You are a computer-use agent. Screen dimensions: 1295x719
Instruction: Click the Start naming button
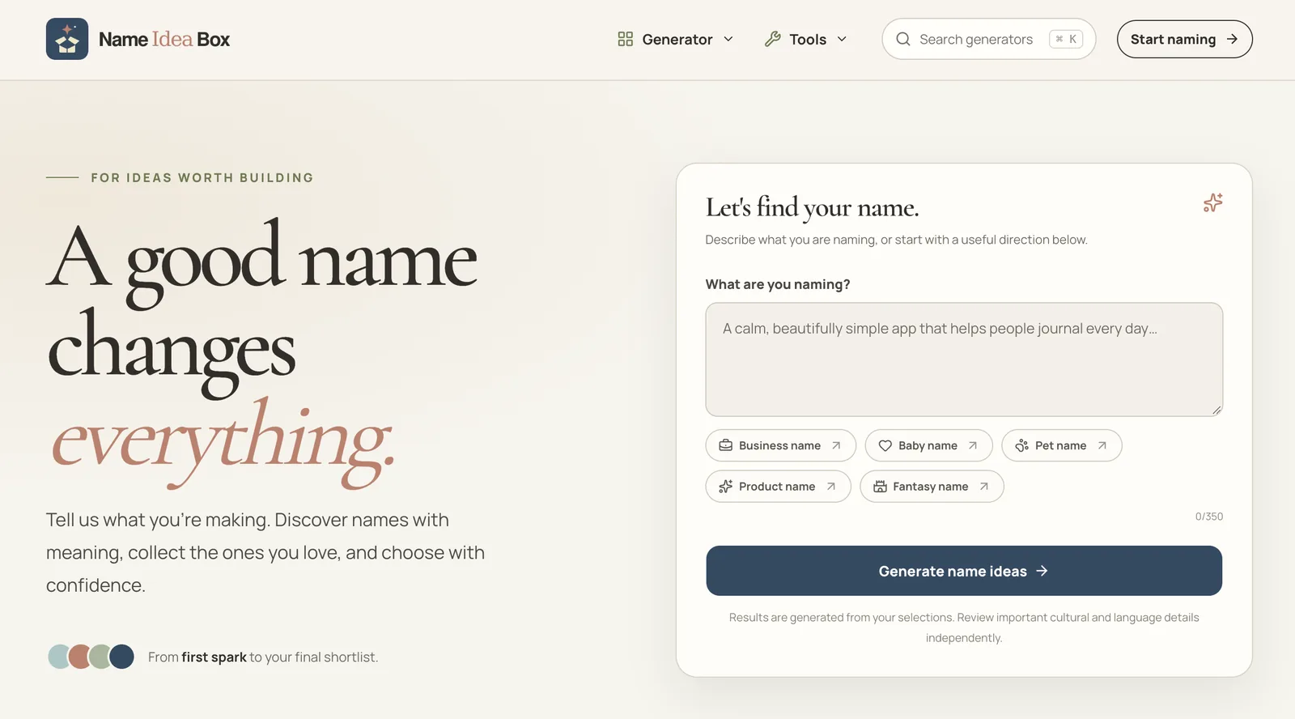[1184, 39]
